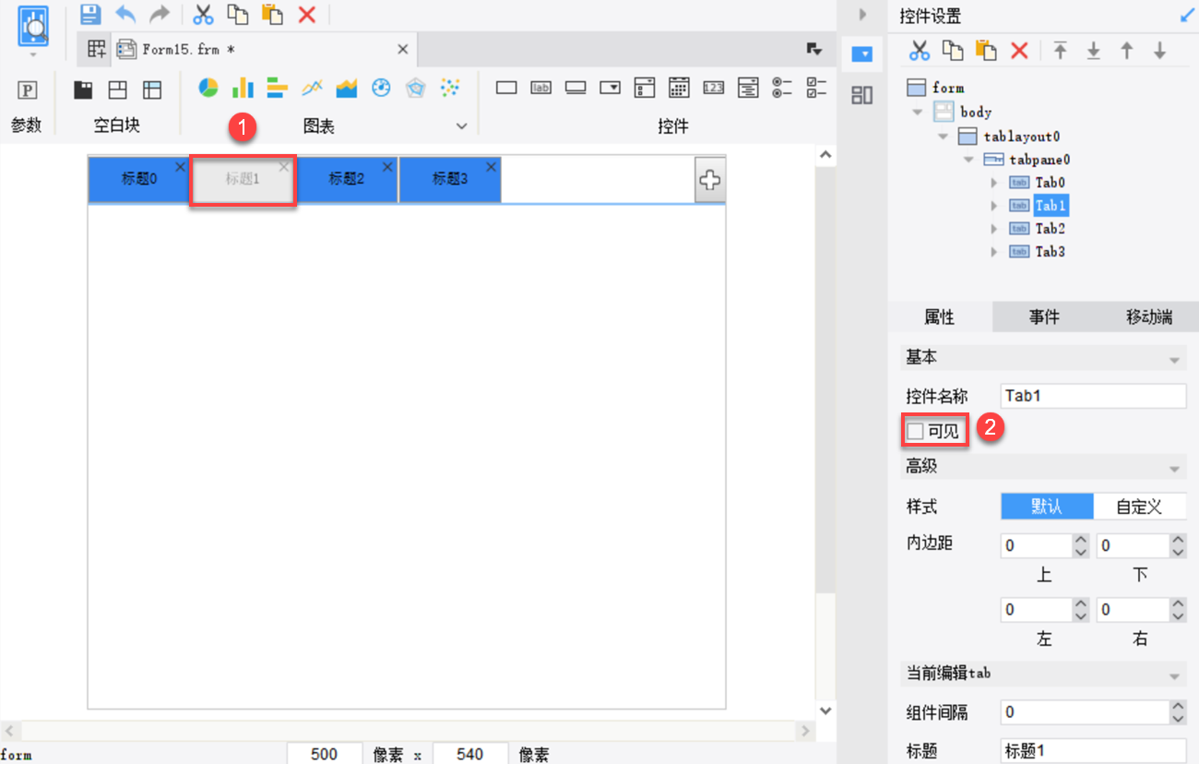Select the radio button group widget
The width and height of the screenshot is (1199, 764).
click(782, 88)
